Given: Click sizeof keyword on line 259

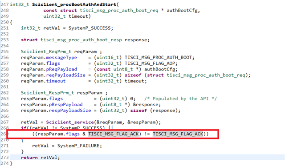Looking at the screenshot, I should [133, 75].
